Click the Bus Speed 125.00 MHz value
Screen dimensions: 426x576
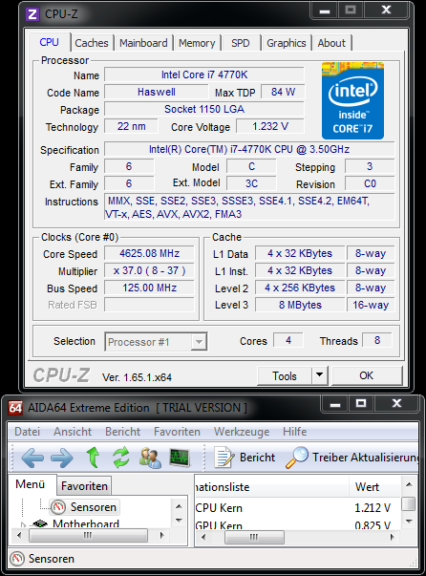149,288
